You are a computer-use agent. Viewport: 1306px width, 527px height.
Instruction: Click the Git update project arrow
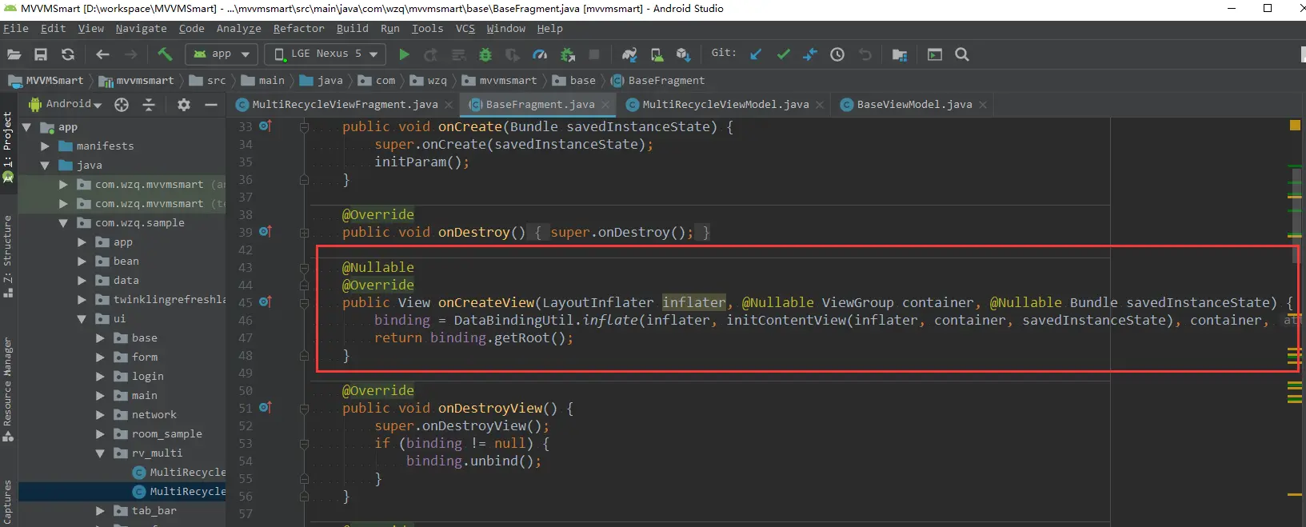756,54
